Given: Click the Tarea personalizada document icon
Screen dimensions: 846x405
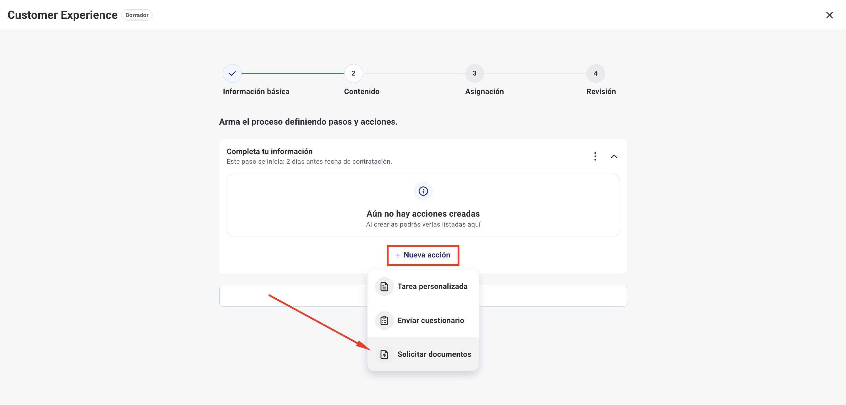Looking at the screenshot, I should coord(384,286).
